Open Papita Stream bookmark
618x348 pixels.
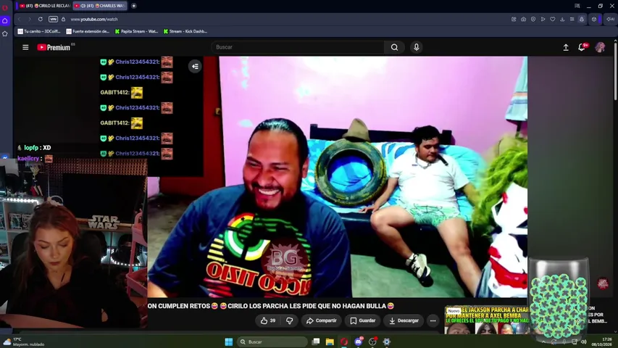click(x=136, y=31)
